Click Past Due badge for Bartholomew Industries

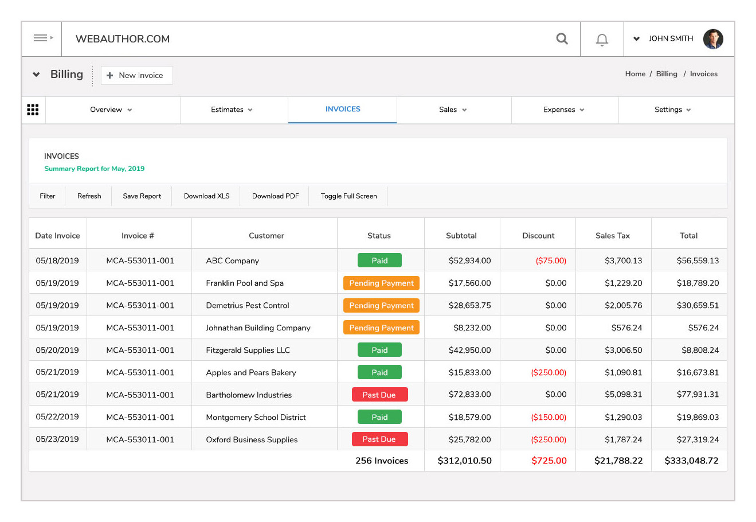click(x=379, y=395)
